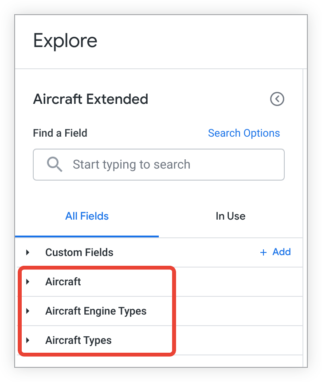322x382 pixels.
Task: Click the Aircraft Extended title
Action: click(90, 99)
